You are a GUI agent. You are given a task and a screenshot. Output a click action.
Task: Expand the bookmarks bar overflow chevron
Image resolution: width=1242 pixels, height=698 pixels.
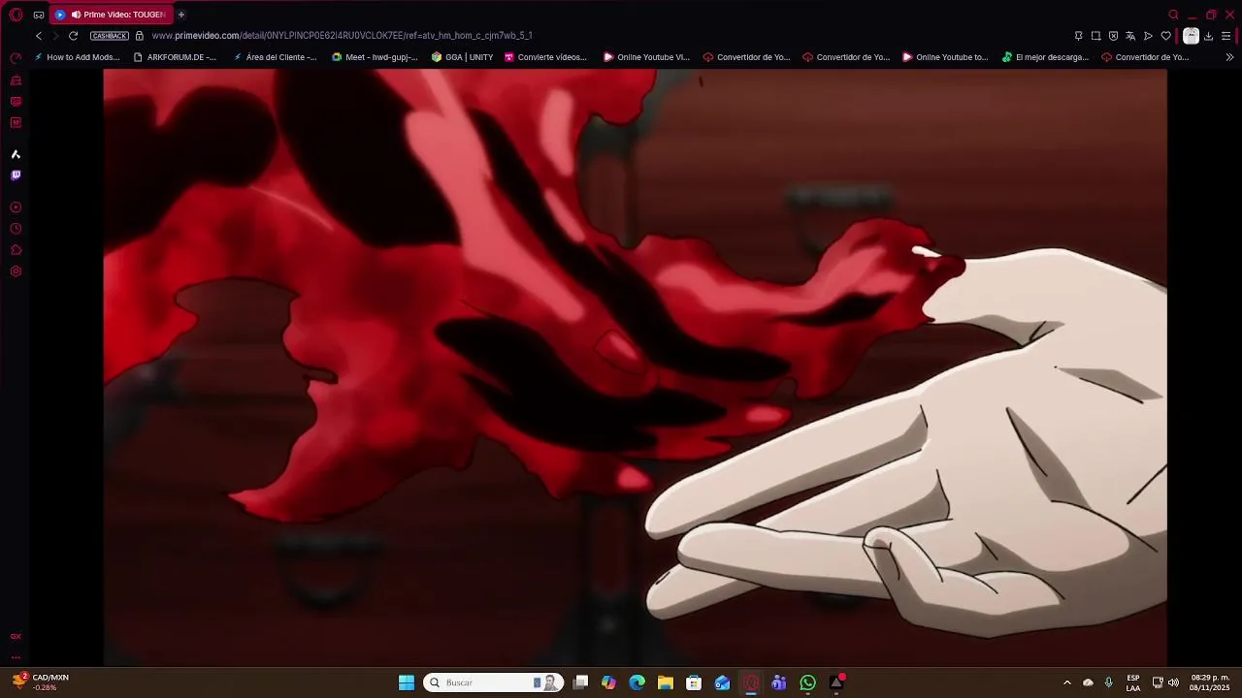coord(1230,57)
